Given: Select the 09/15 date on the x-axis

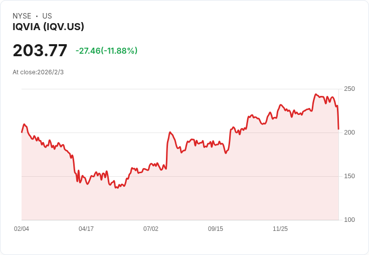Looking at the screenshot, I should (216, 229).
